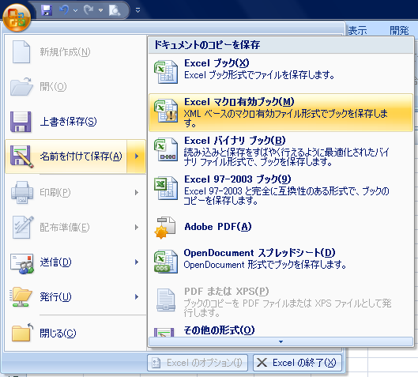Viewport: 418px width, 377px height.
Task: Click the Excel ブック形式でファイルを保存 description
Action: click(x=259, y=75)
